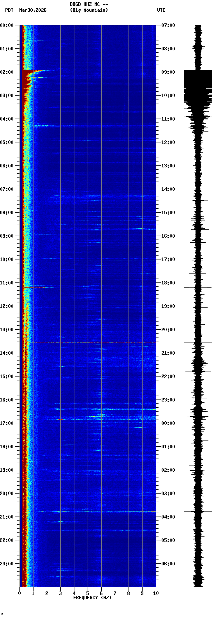
Task: Click the UTC time label '00:00'
Action: coord(168,423)
